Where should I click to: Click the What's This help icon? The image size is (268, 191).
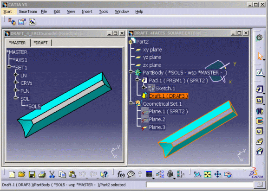[104, 174]
